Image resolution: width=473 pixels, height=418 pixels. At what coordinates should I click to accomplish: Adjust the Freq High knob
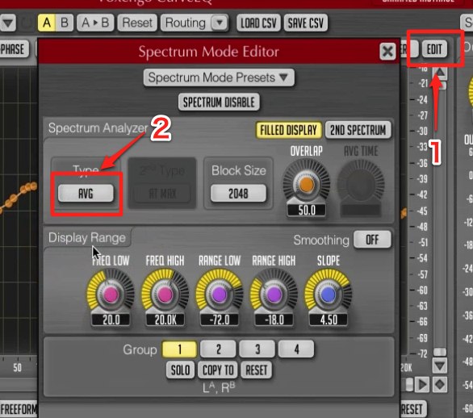pyautogui.click(x=165, y=295)
